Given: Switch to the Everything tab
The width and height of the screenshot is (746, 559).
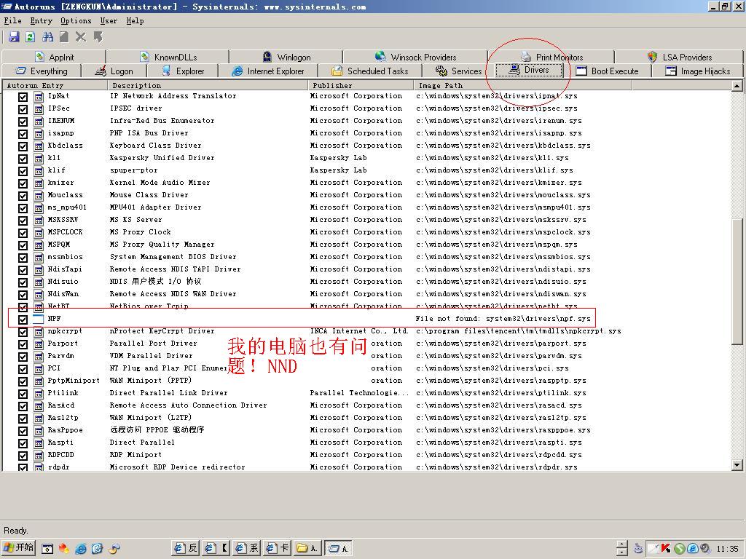Looking at the screenshot, I should [x=42, y=71].
